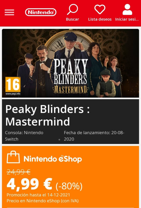
Task: Select the Fecha de lanzamiento 20-08-2020 text
Action: tap(94, 136)
